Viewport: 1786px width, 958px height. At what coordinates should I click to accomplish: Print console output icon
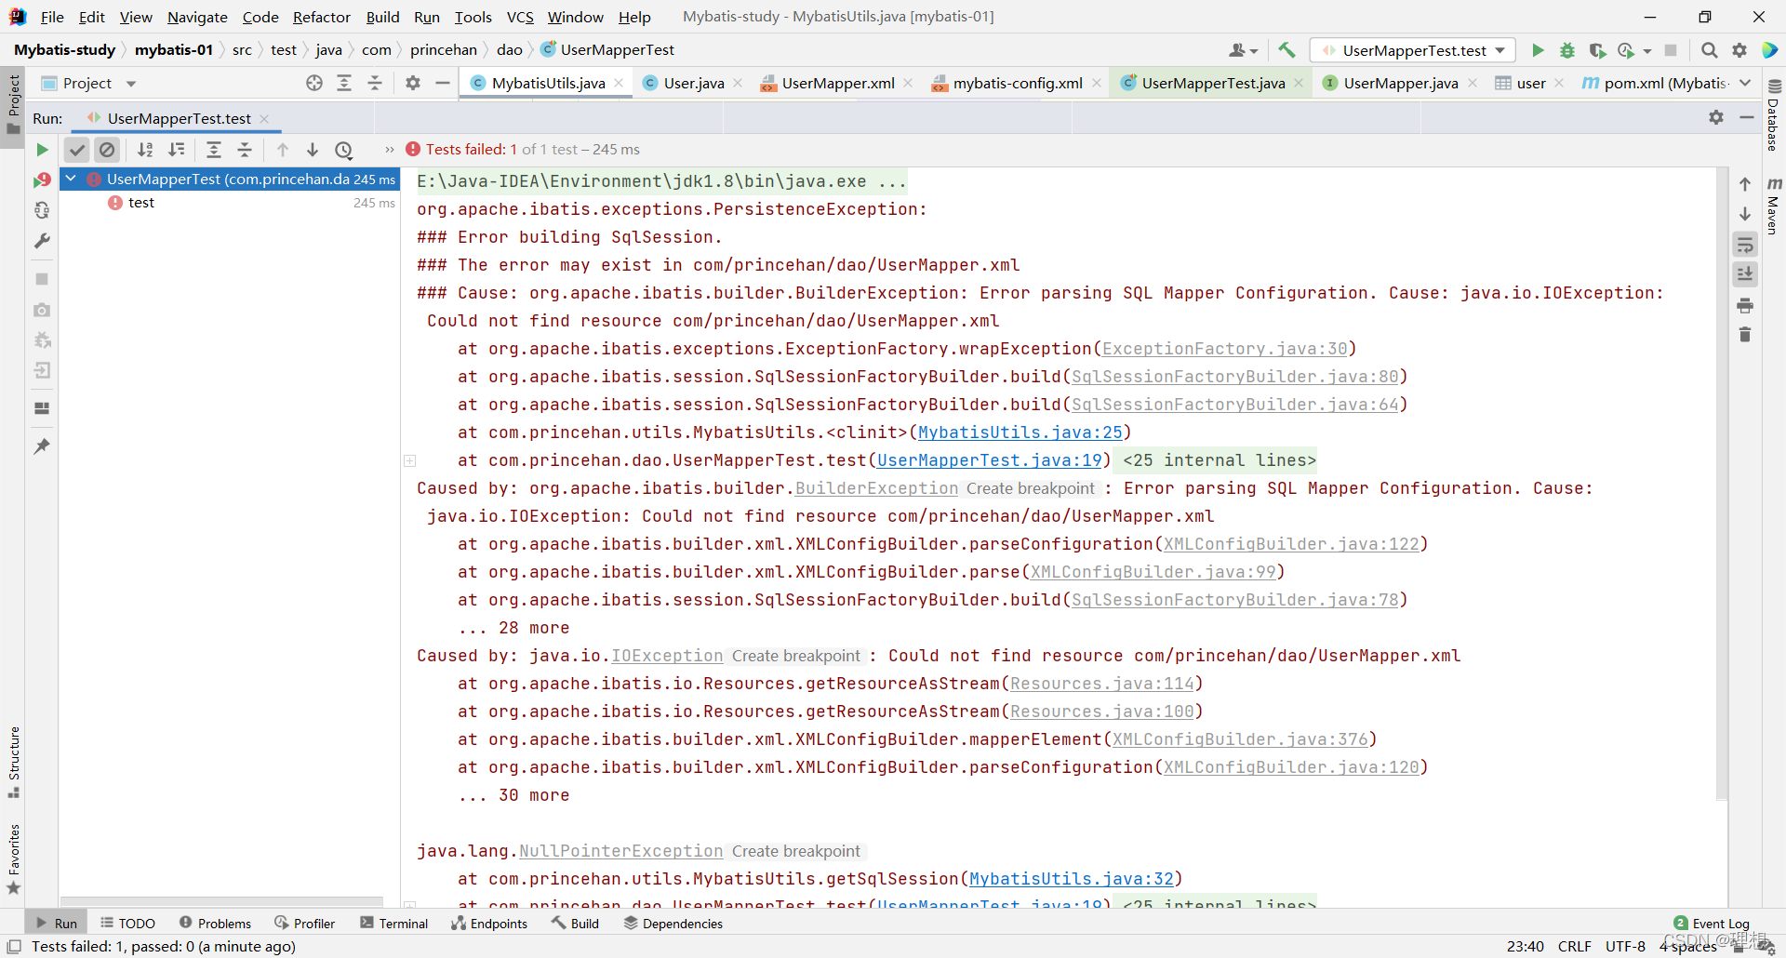pyautogui.click(x=1745, y=305)
